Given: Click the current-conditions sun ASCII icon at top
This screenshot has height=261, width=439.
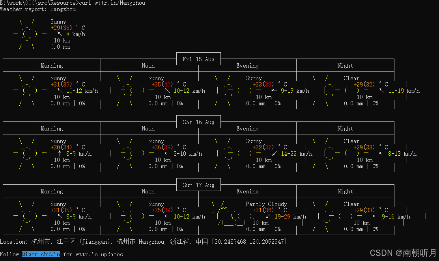Looking at the screenshot, I should tap(30, 34).
